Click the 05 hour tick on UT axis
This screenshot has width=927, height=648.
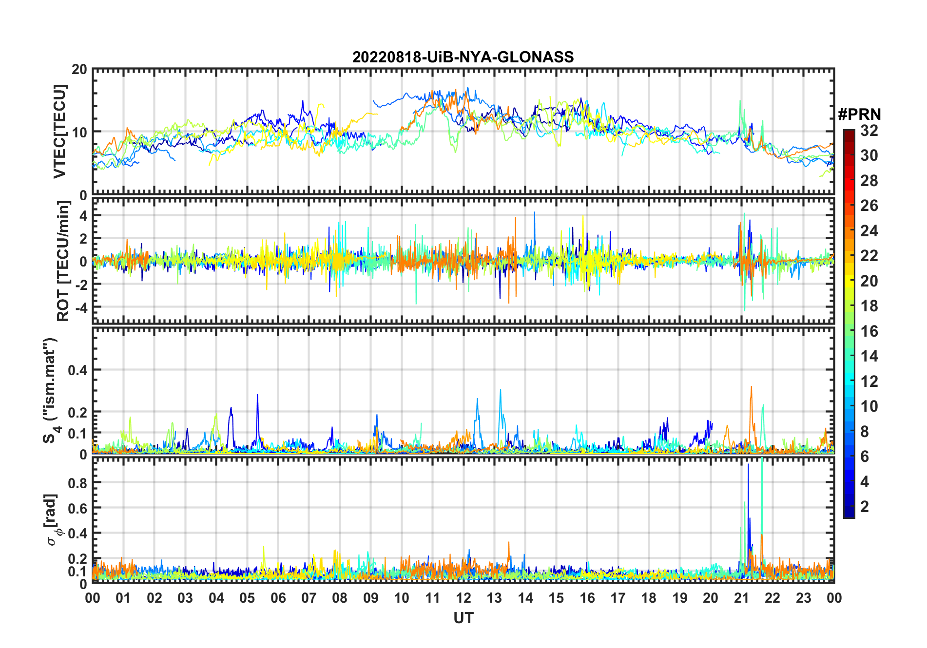247,598
